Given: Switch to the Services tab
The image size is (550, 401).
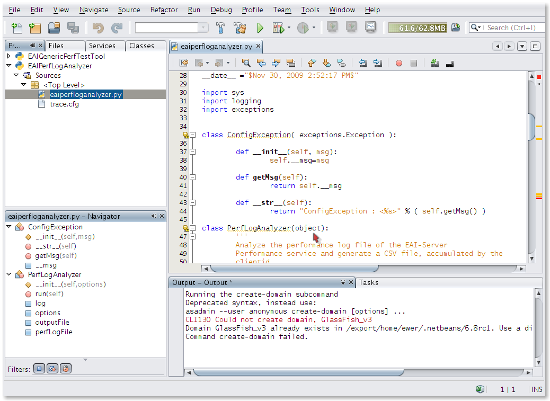Looking at the screenshot, I should pos(102,46).
